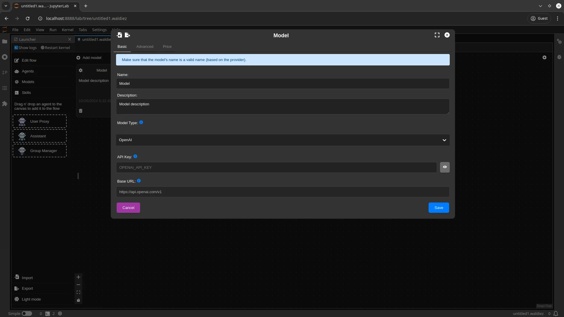This screenshot has height=317, width=564.
Task: Toggle API Key visibility eye icon
Action: click(x=445, y=167)
